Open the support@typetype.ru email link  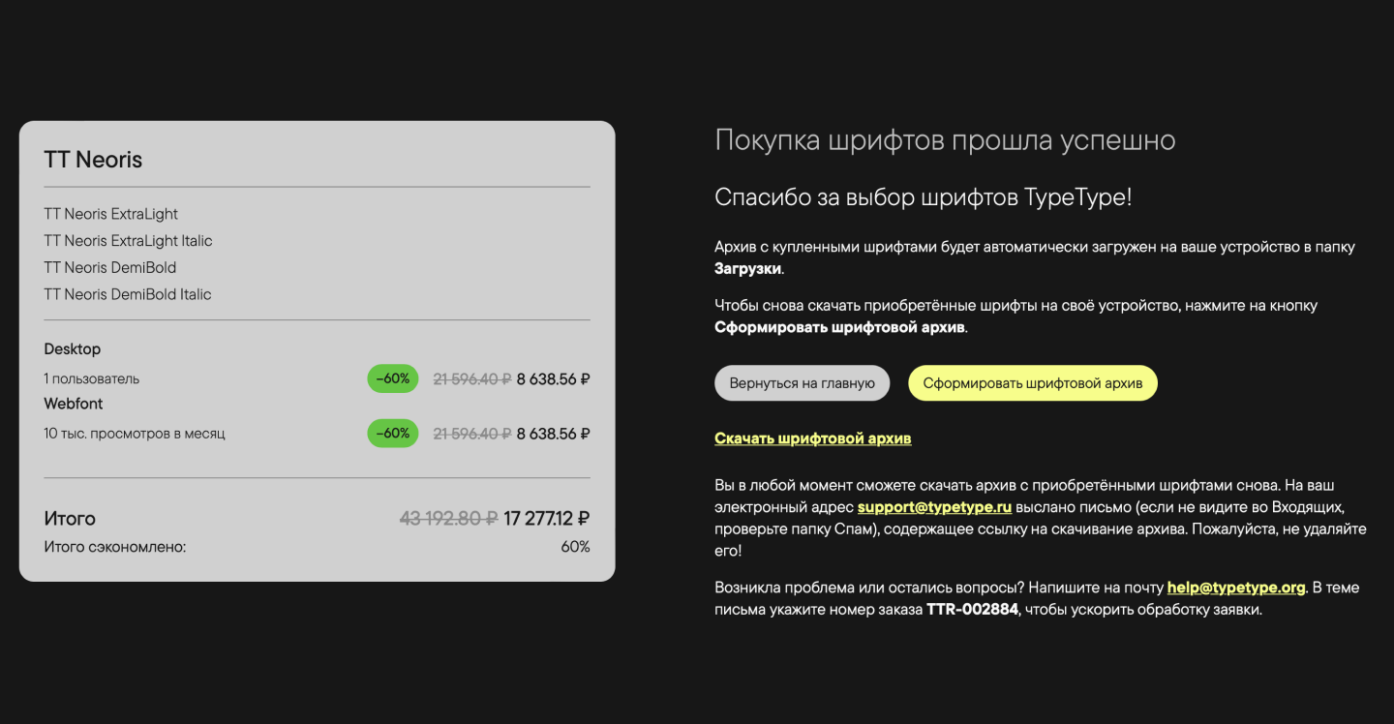coord(934,506)
